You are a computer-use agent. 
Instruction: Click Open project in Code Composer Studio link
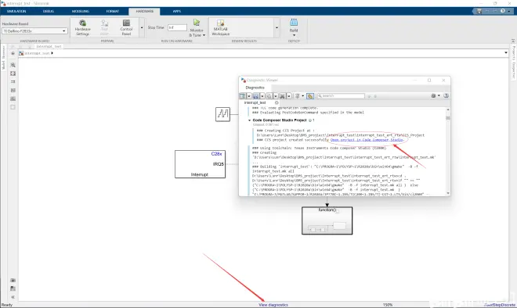(367, 140)
